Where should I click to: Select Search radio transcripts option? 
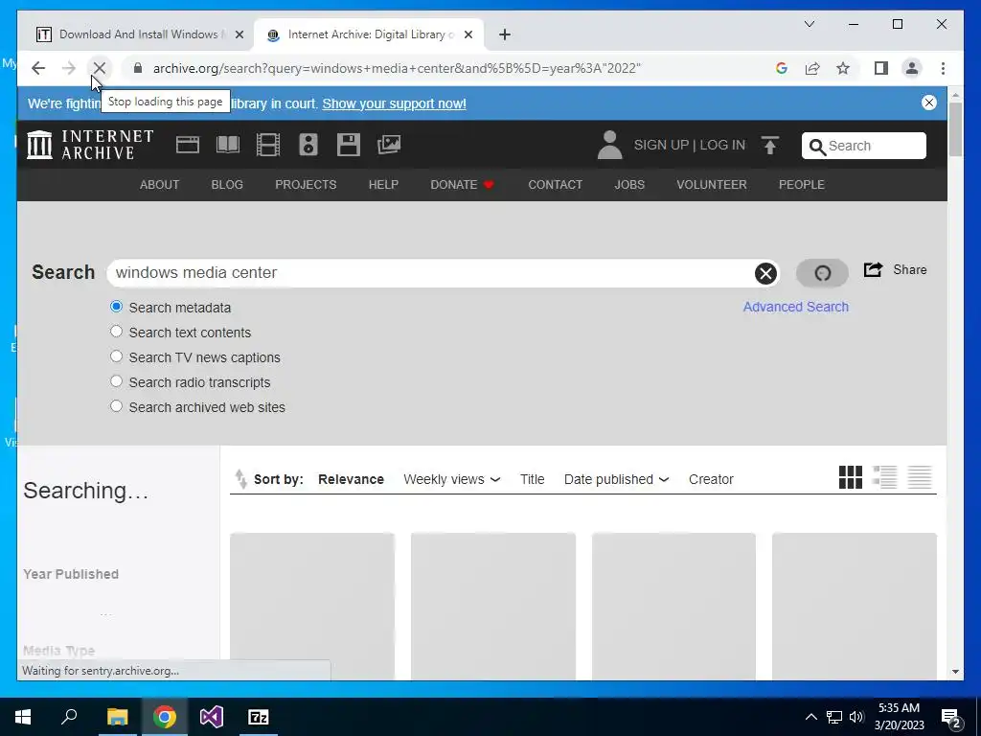116,381
